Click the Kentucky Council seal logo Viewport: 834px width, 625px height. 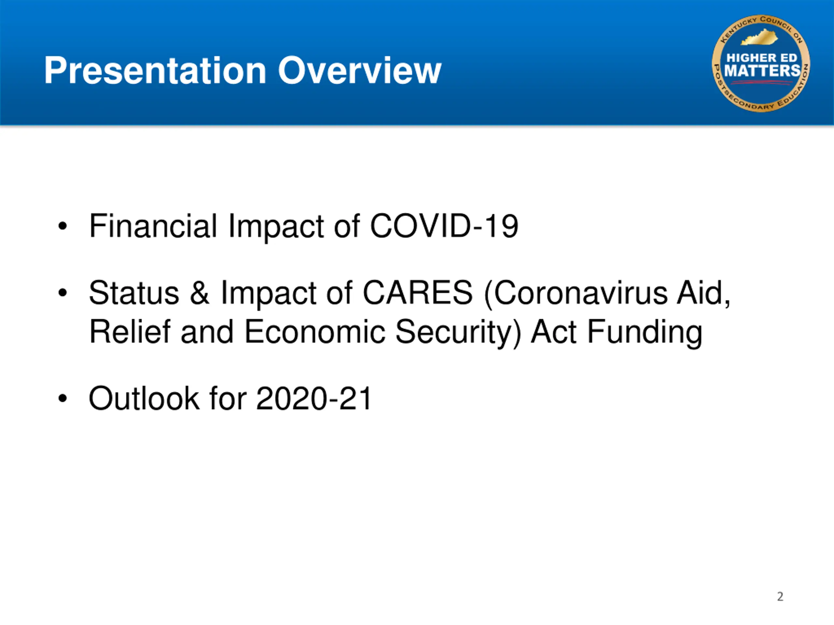pyautogui.click(x=761, y=64)
